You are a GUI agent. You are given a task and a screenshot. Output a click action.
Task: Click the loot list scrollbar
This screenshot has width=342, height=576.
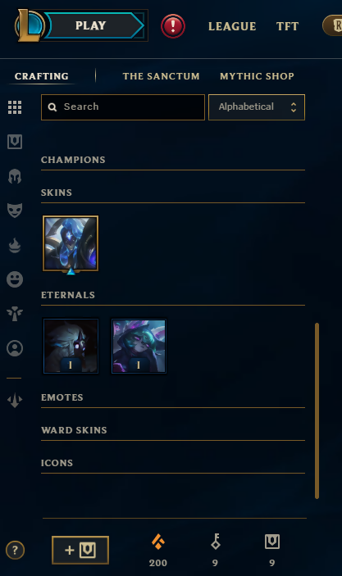(x=317, y=410)
